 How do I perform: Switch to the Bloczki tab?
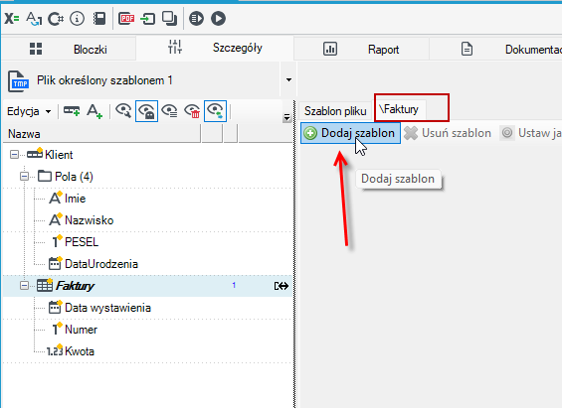[x=69, y=49]
